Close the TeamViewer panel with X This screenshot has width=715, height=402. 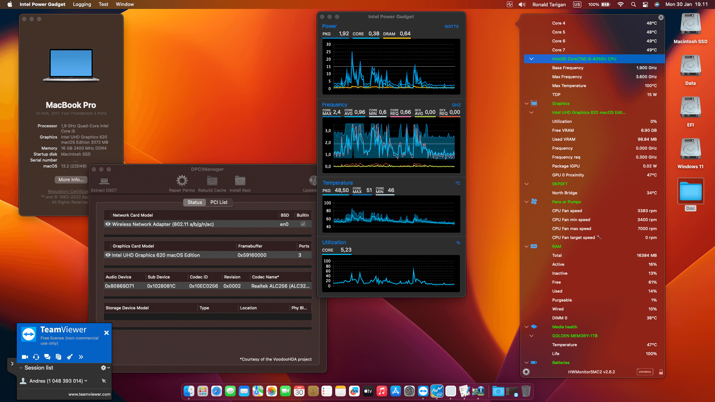tap(107, 333)
